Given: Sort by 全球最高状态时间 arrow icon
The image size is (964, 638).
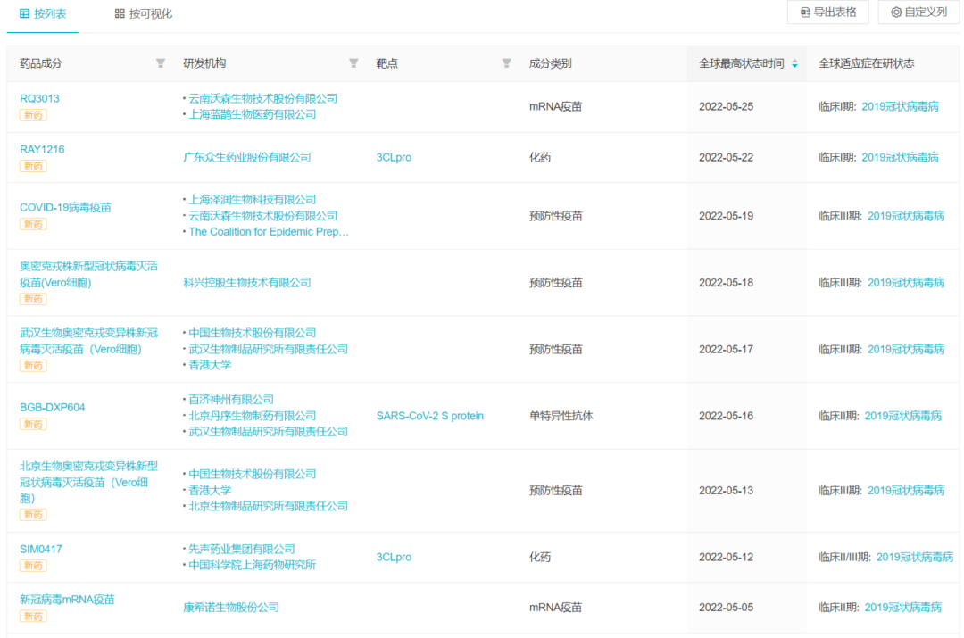Looking at the screenshot, I should (794, 64).
